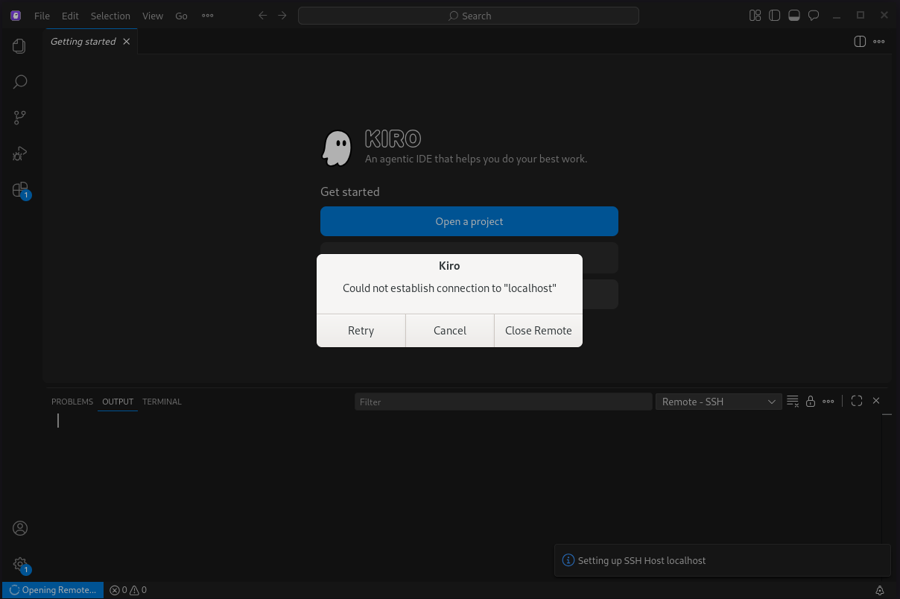Switch to the TERMINAL panel tab
The width and height of the screenshot is (900, 599).
162,402
